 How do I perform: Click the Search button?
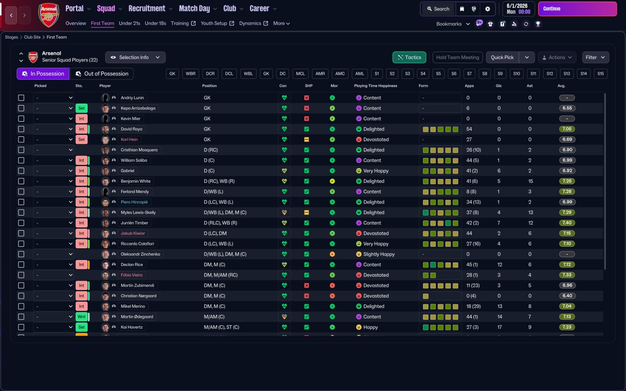pos(438,9)
